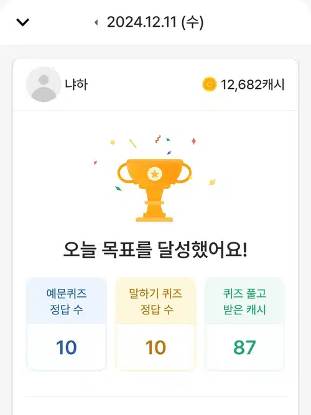Tap the red diamond confetti above trophy

193,141
